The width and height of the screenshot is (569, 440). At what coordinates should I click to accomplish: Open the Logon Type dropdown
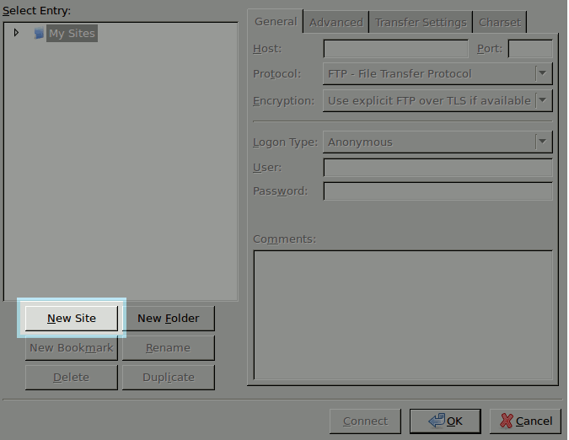(x=437, y=142)
